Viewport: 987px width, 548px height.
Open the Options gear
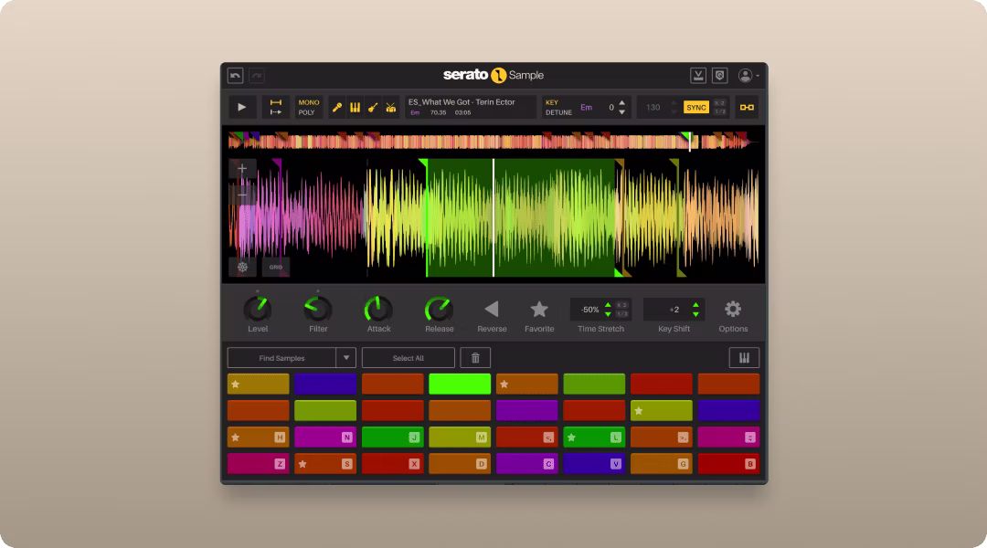coord(733,309)
